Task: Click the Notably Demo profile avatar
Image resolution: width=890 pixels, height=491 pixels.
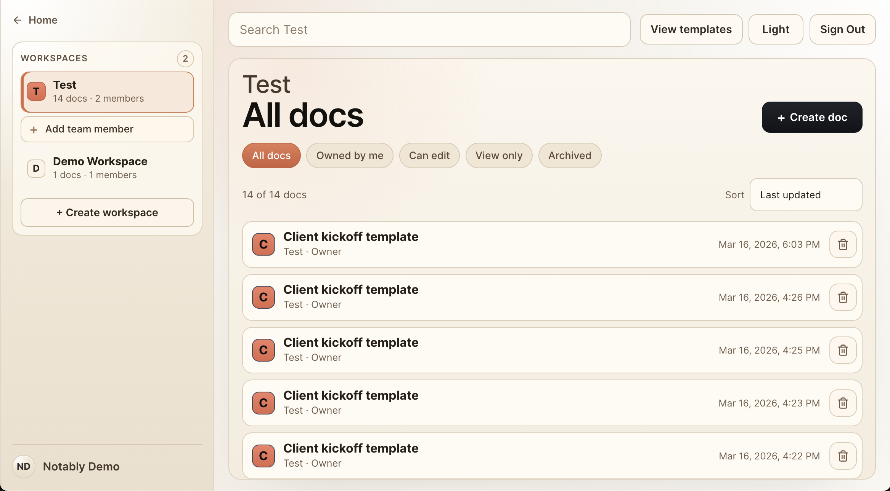Action: 23,466
